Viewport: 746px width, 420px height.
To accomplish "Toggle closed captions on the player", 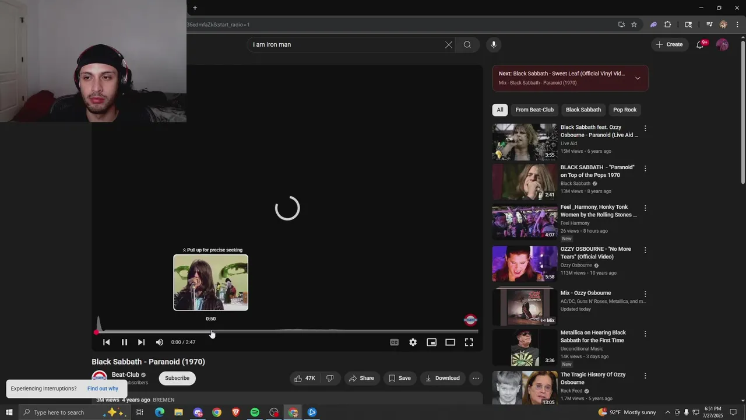I will click(395, 342).
